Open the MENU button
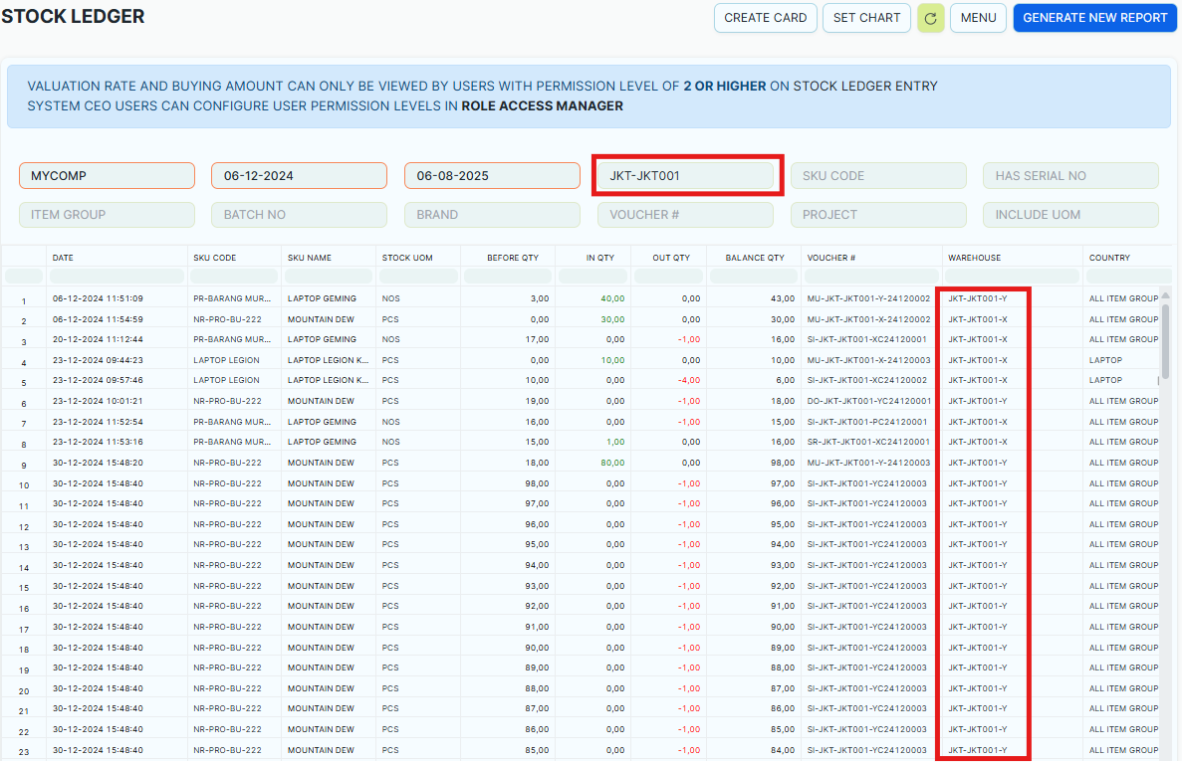 pyautogui.click(x=978, y=18)
